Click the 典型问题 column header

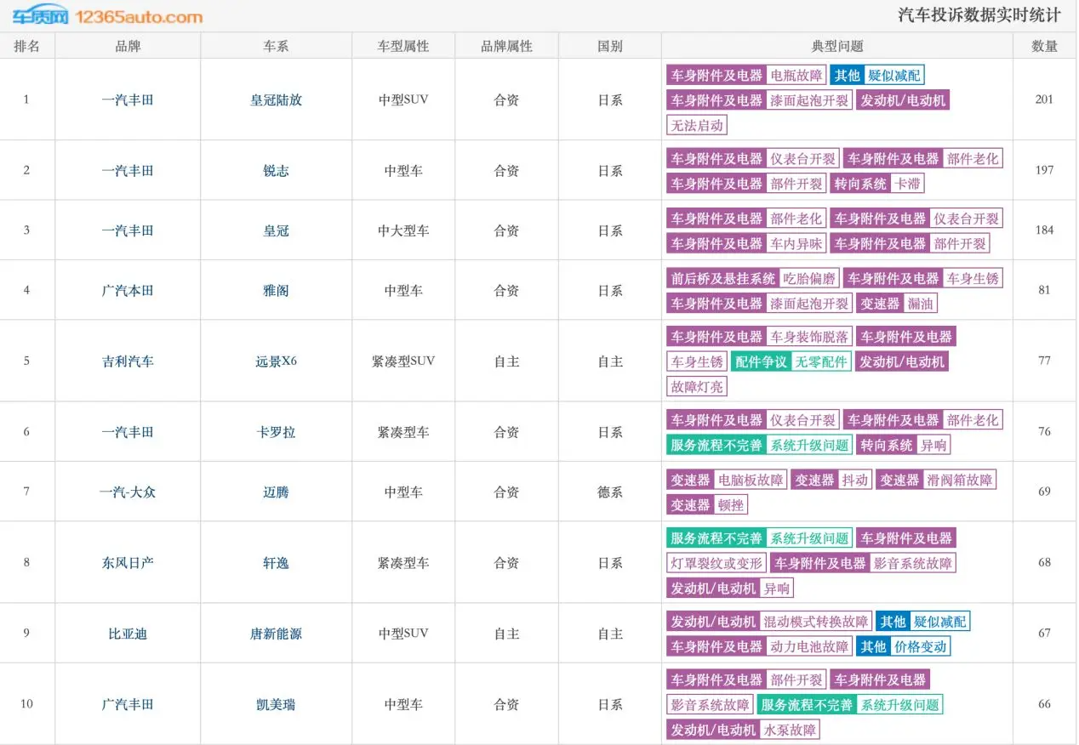click(837, 46)
